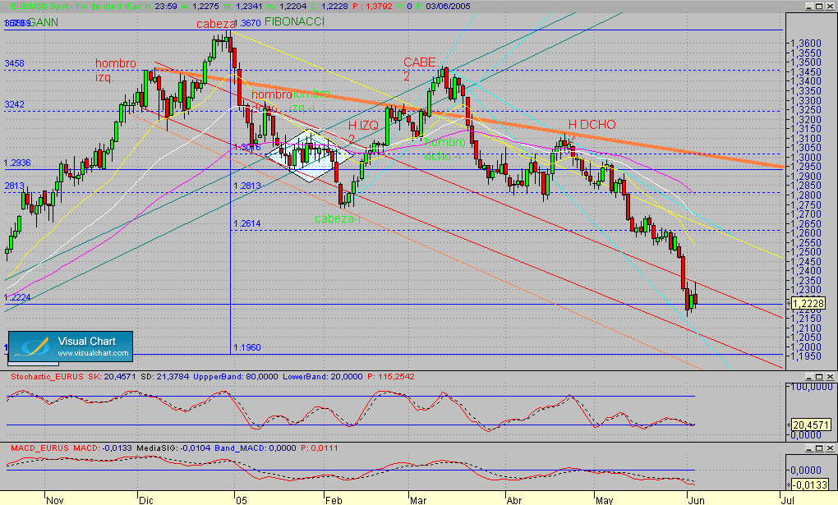Viewport: 838px width, 505px height.
Task: Click the 1,1950 price axis label
Action: click(806, 356)
